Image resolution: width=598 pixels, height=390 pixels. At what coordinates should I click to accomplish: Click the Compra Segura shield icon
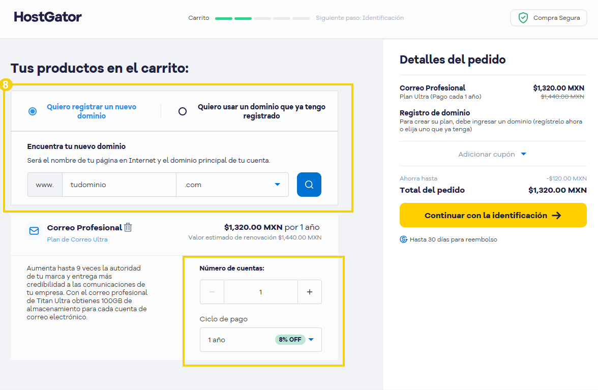click(x=523, y=17)
